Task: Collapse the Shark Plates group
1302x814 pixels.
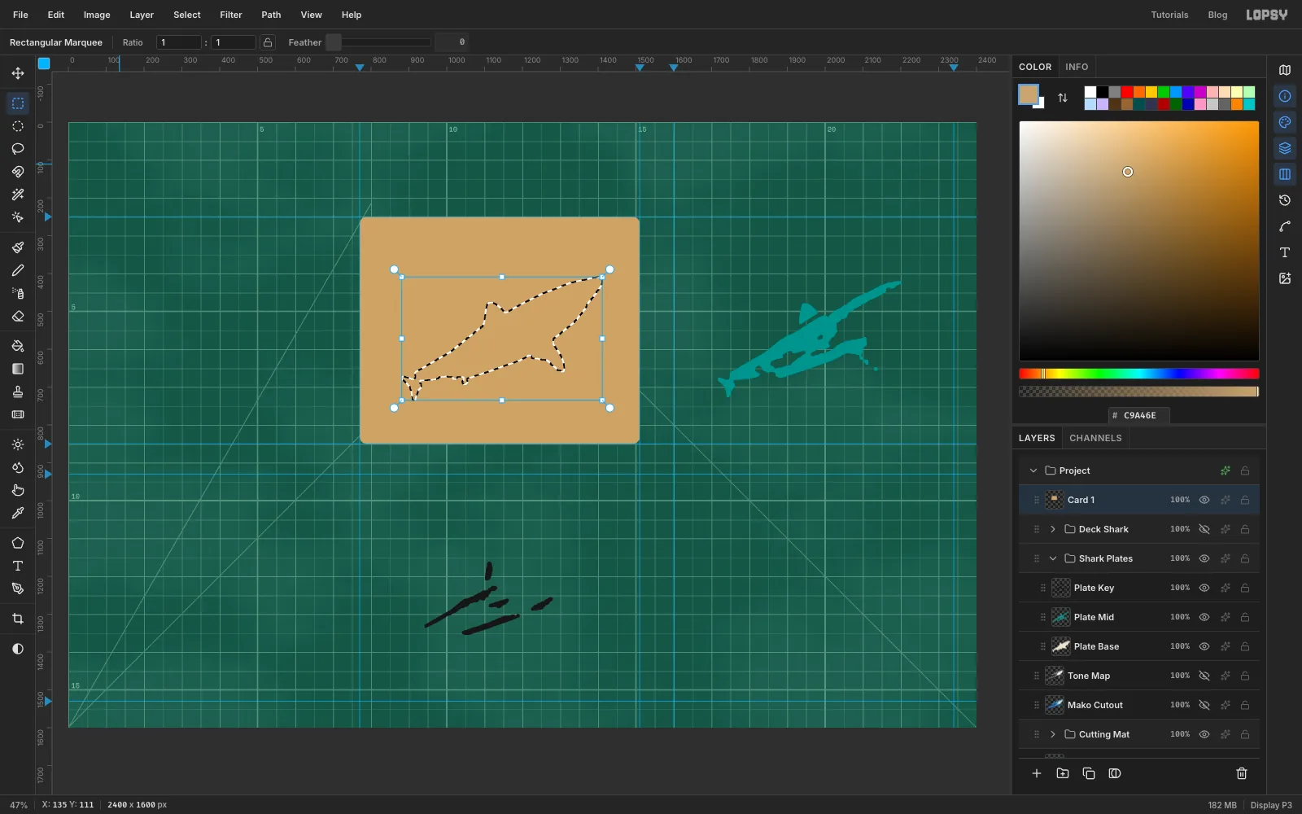Action: (x=1053, y=558)
